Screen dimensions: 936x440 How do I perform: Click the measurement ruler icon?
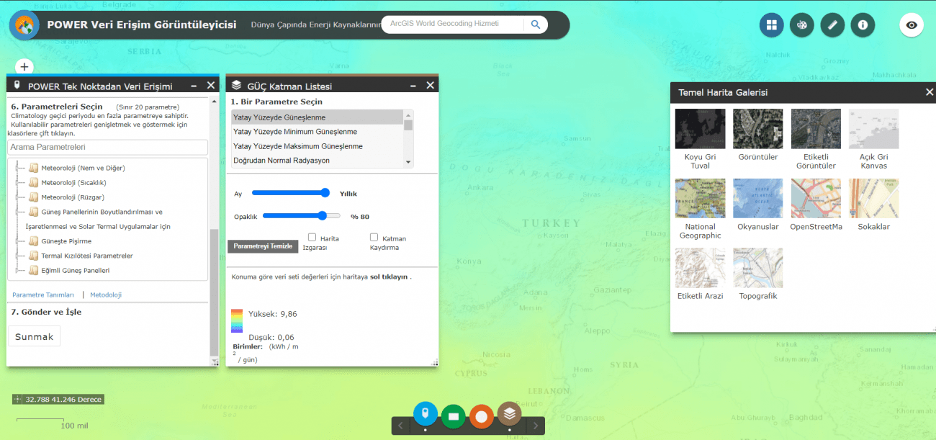tap(832, 25)
